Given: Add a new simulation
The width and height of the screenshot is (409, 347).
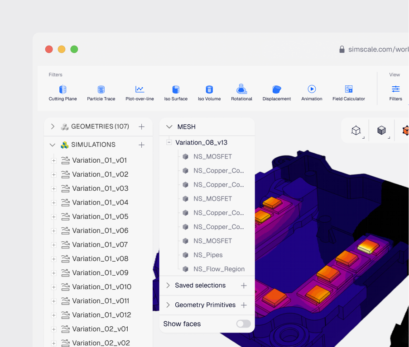Looking at the screenshot, I should (142, 145).
